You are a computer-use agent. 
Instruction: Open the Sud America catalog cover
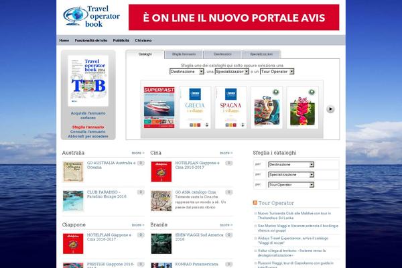[x=303, y=107]
